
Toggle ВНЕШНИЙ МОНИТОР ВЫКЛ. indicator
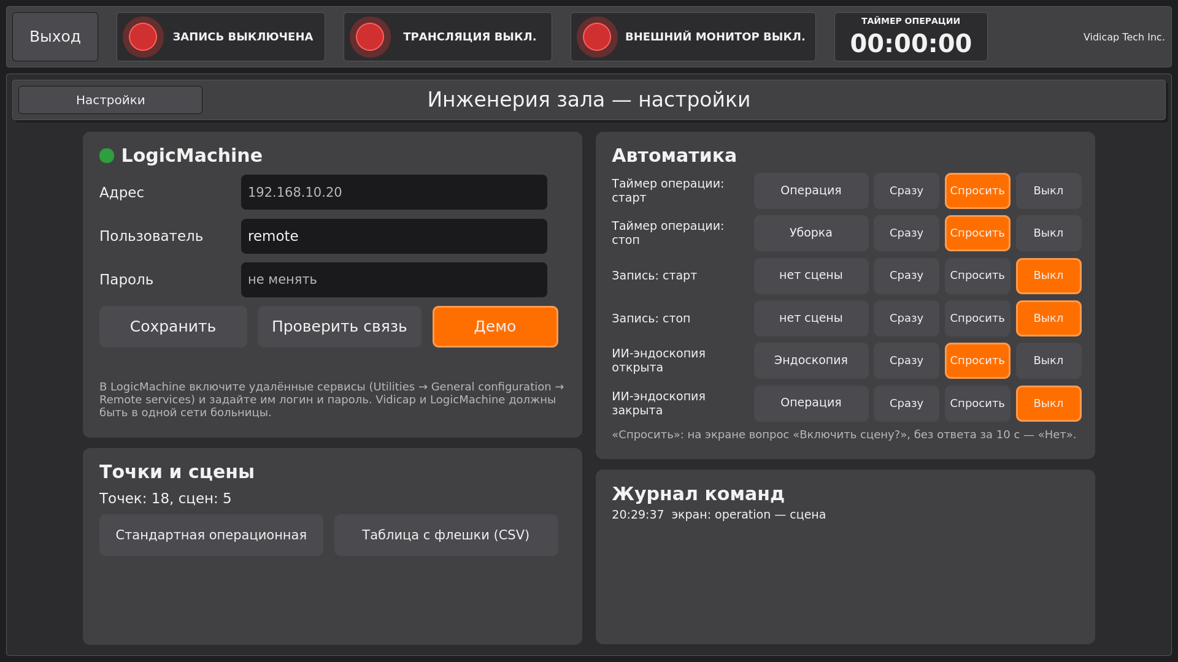[693, 37]
